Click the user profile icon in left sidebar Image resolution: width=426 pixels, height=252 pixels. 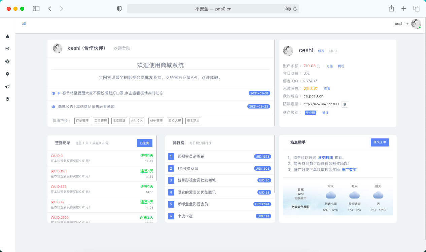(x=7, y=36)
